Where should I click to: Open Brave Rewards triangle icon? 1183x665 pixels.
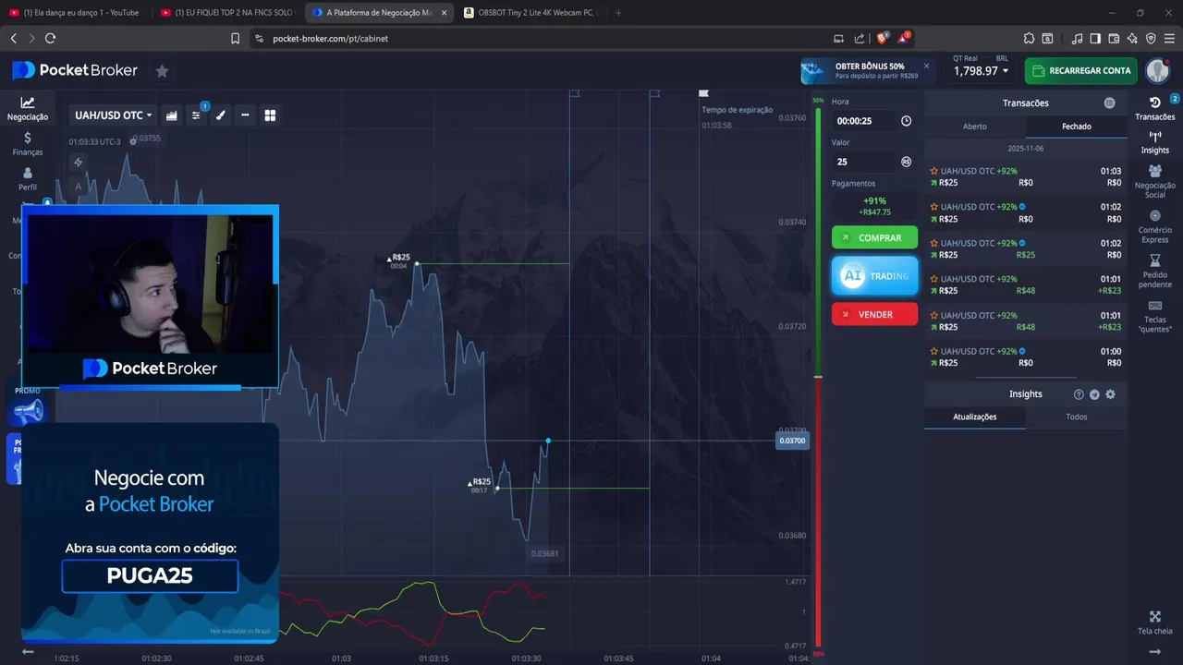click(x=905, y=38)
